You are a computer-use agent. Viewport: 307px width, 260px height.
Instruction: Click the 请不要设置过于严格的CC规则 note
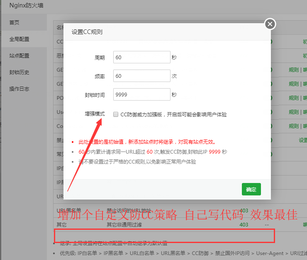point(137,162)
